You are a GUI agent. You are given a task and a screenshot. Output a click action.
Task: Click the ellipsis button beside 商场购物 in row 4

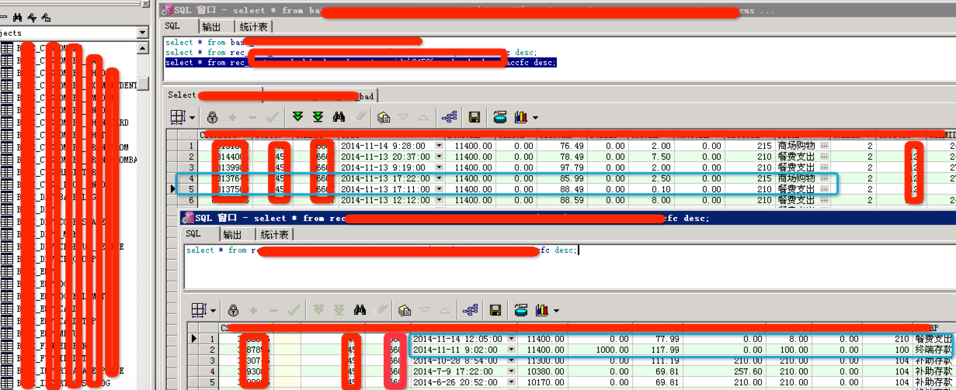coord(824,178)
